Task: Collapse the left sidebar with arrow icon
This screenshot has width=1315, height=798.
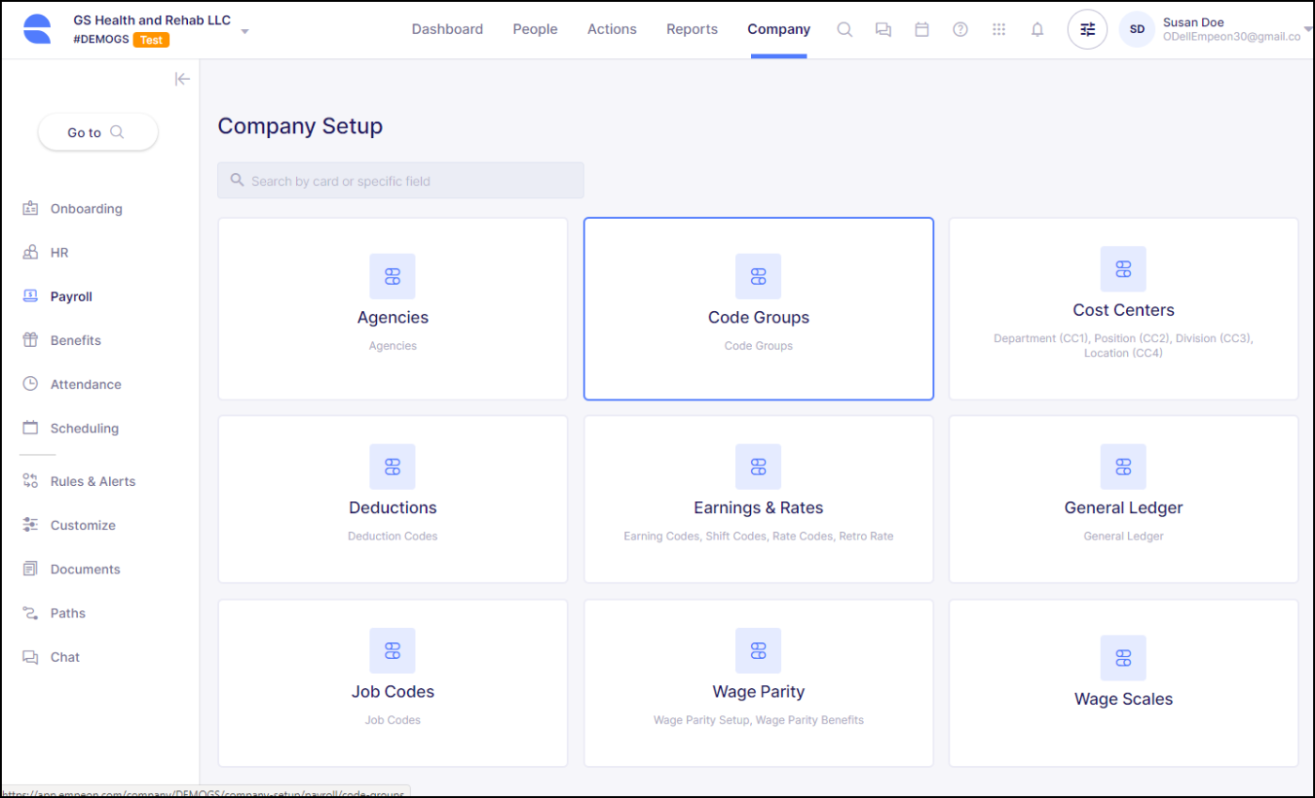Action: pyautogui.click(x=182, y=79)
